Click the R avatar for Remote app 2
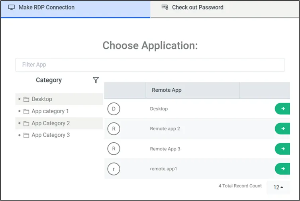This screenshot has height=201, width=300. pos(114,129)
